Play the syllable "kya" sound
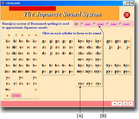Image resolution: width=139 pixels, height=119 pixels. tap(81, 41)
